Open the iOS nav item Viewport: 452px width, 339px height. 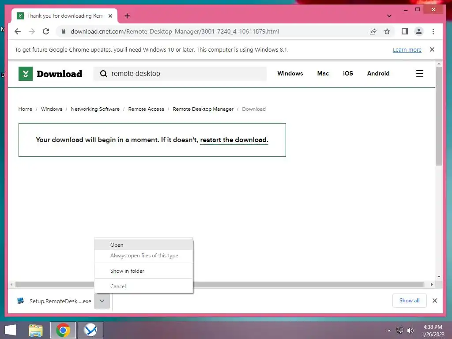(348, 74)
